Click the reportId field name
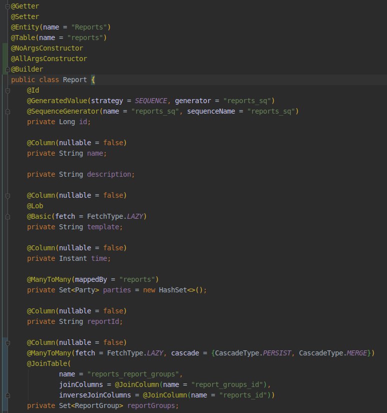The image size is (387, 413). 103,321
